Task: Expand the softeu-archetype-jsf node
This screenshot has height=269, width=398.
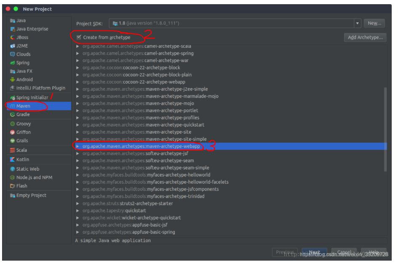Action: (77, 154)
